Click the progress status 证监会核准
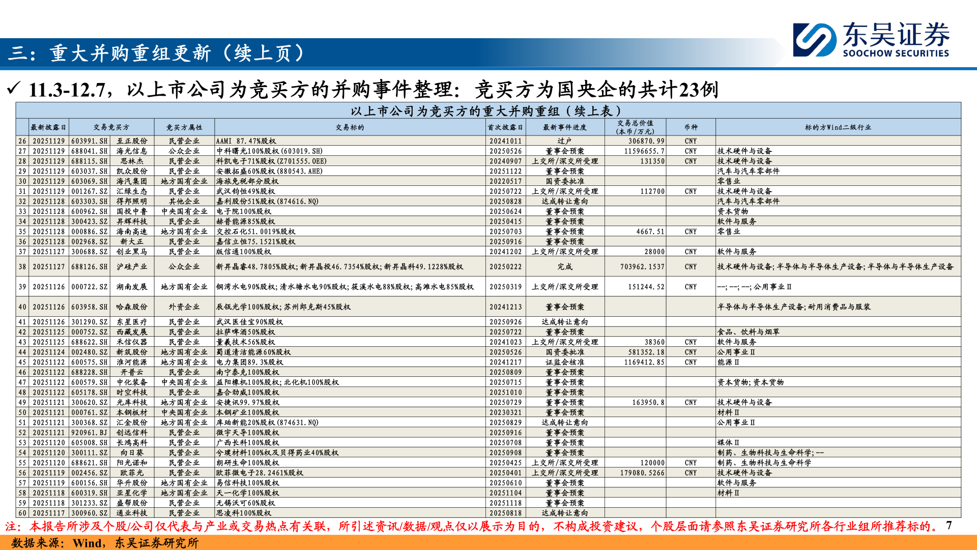This screenshot has height=550, width=977. (565, 363)
